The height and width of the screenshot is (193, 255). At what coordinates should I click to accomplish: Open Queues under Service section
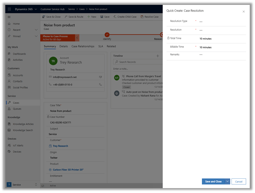point(17,109)
